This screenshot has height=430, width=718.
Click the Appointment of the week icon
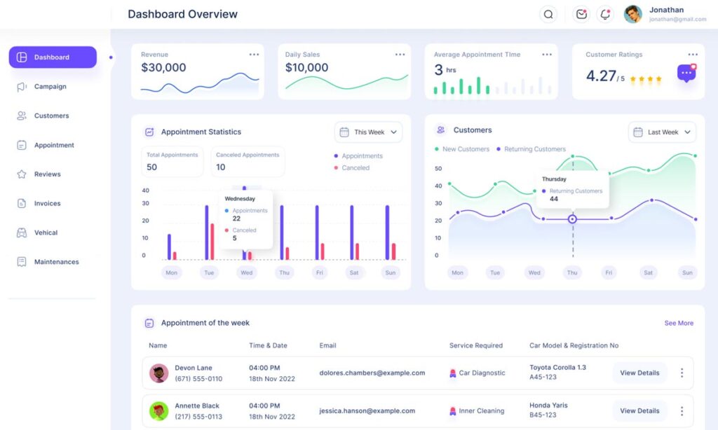tap(149, 323)
